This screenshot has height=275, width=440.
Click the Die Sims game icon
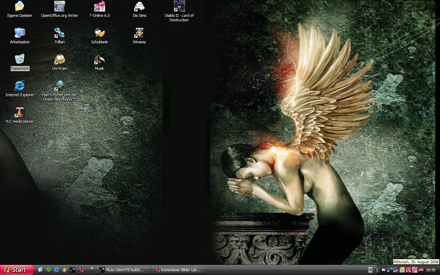point(139,7)
